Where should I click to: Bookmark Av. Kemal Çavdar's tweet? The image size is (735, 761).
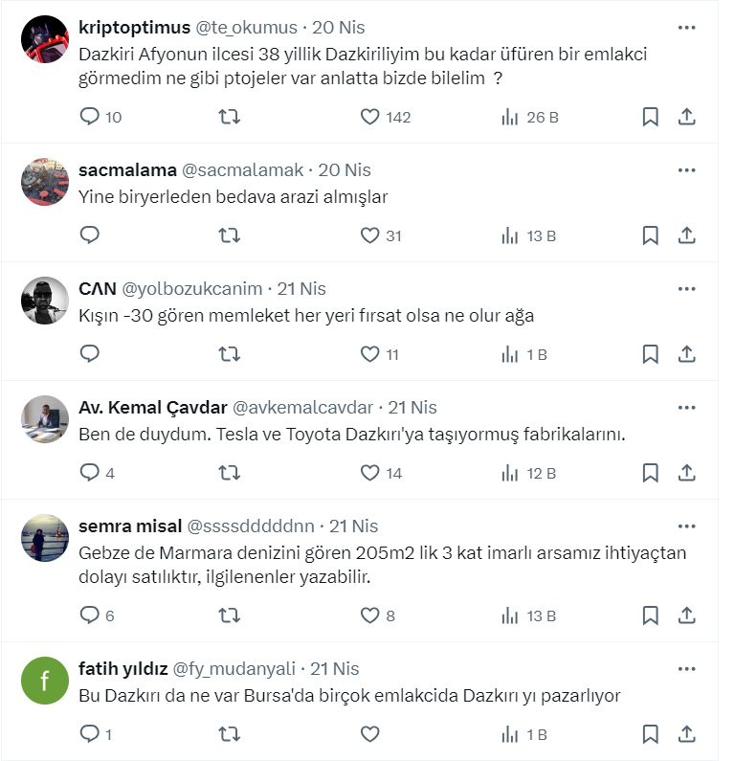pyautogui.click(x=650, y=473)
